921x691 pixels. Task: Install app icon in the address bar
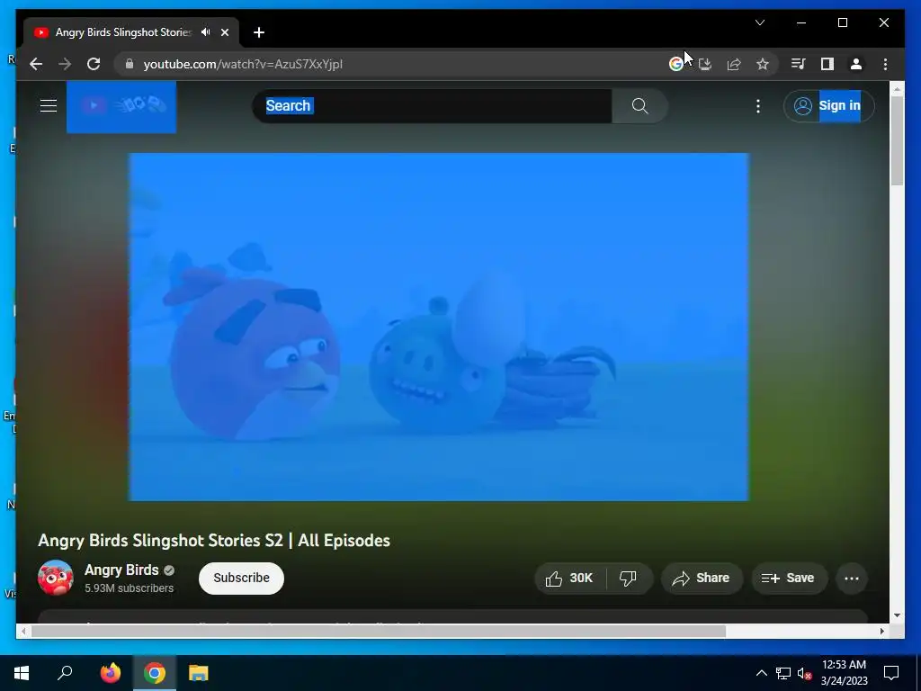click(705, 64)
